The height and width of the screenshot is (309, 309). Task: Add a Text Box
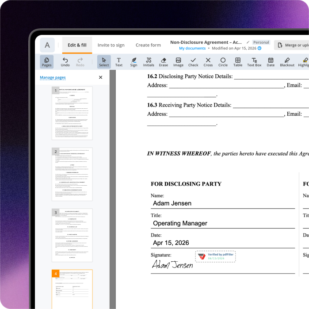(x=254, y=62)
